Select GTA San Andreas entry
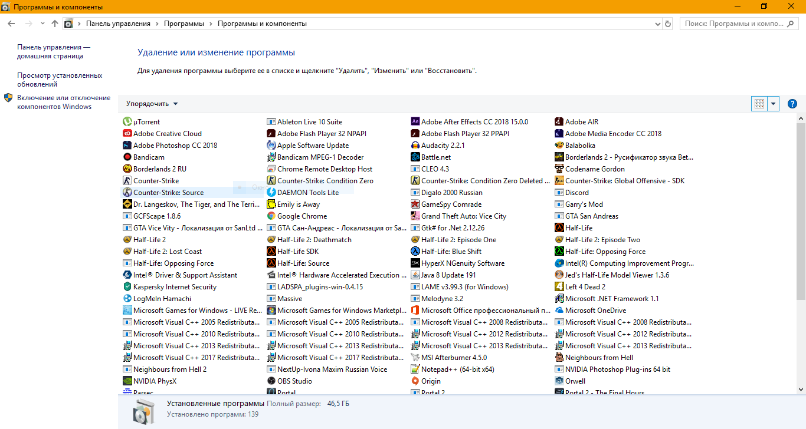The width and height of the screenshot is (806, 429). [x=587, y=216]
